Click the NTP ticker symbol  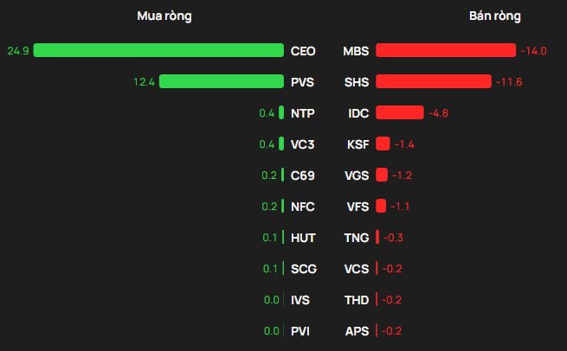click(x=303, y=113)
